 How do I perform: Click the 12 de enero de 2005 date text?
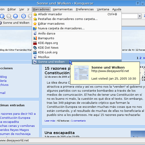pyautogui.click(x=56, y=77)
